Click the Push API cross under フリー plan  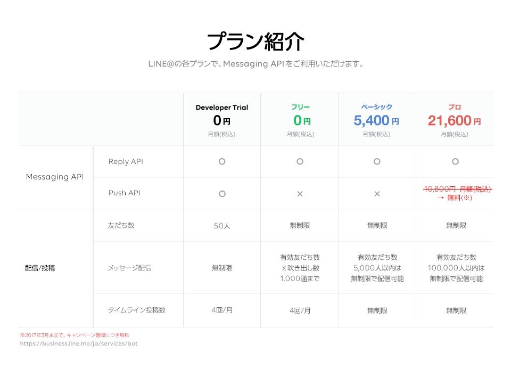(x=300, y=194)
